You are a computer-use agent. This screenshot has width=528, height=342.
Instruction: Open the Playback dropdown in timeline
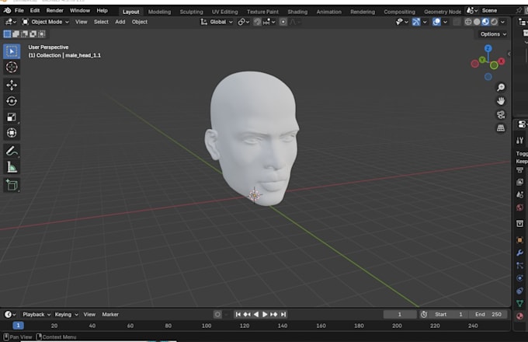coord(36,314)
